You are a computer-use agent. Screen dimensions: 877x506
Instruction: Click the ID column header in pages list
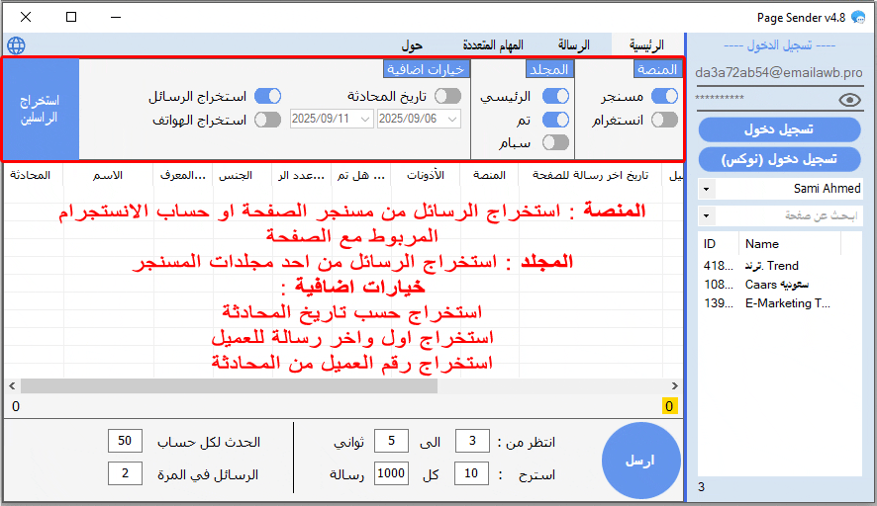pyautogui.click(x=719, y=244)
